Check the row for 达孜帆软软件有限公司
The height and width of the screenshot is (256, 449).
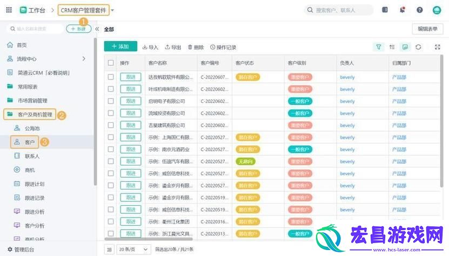pos(111,77)
